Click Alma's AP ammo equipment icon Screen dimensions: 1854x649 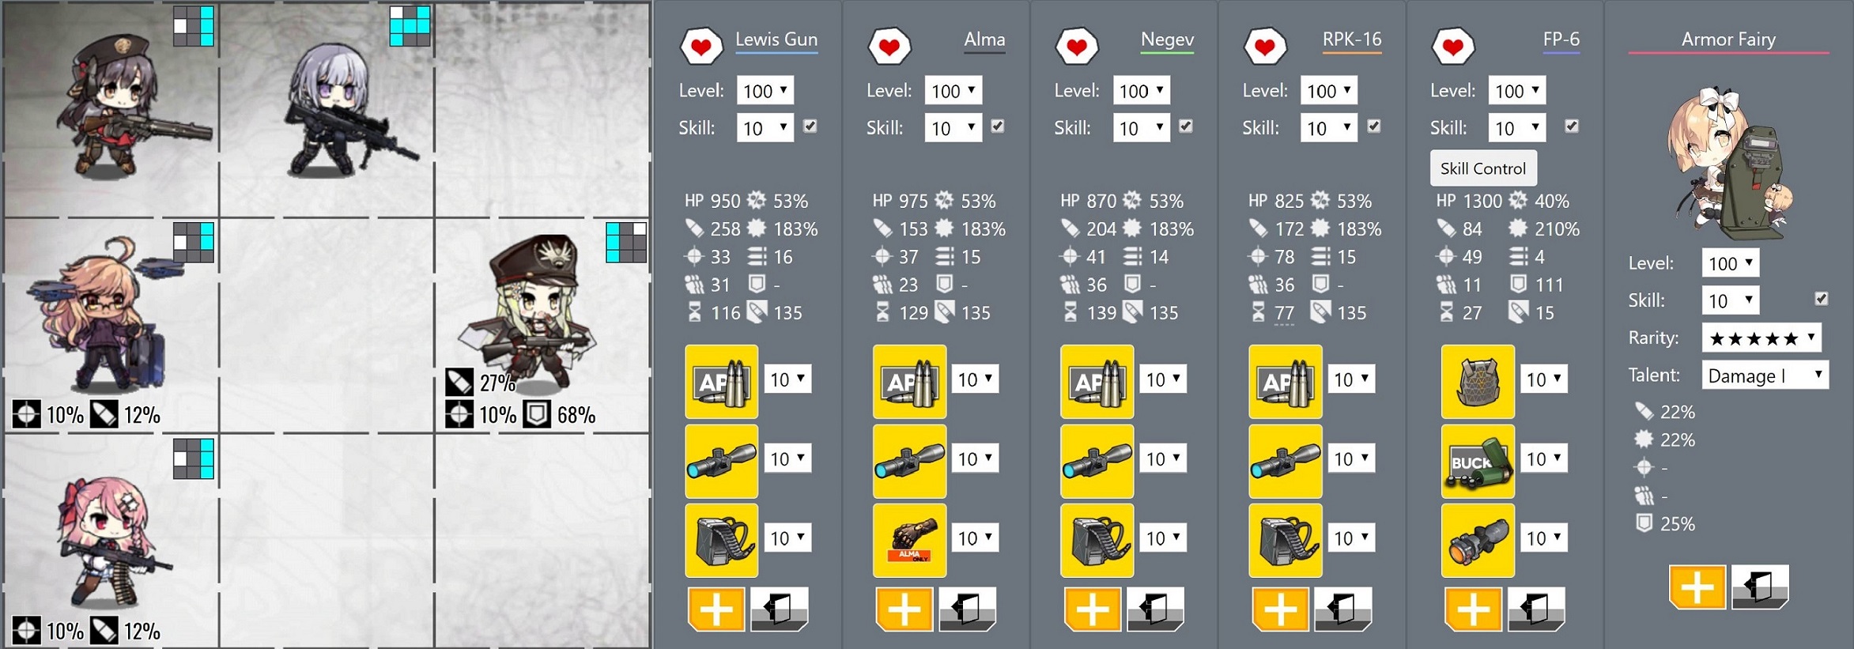click(909, 381)
